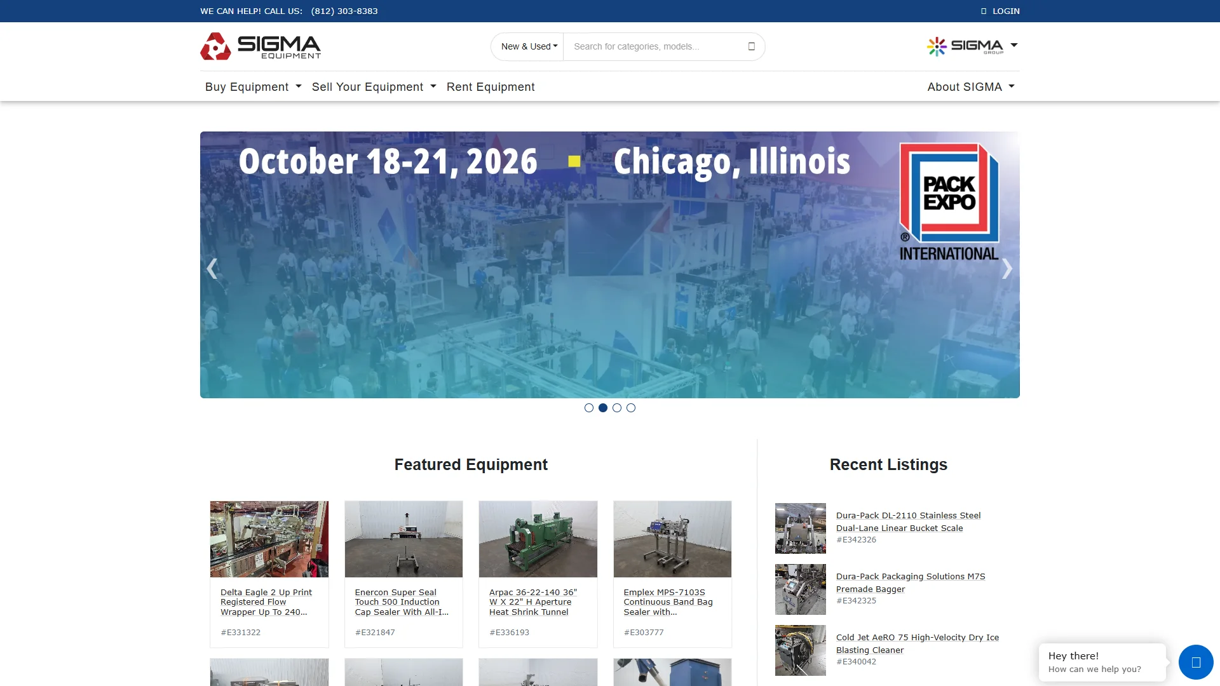
Task: Open the Hey there chat message popup
Action: pyautogui.click(x=1102, y=662)
